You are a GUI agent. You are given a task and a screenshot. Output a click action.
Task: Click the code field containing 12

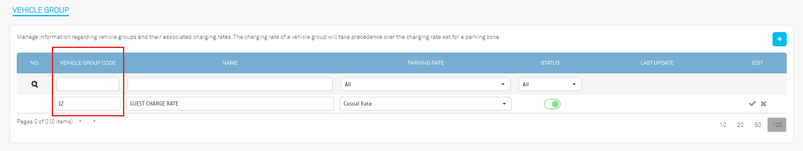(x=88, y=103)
